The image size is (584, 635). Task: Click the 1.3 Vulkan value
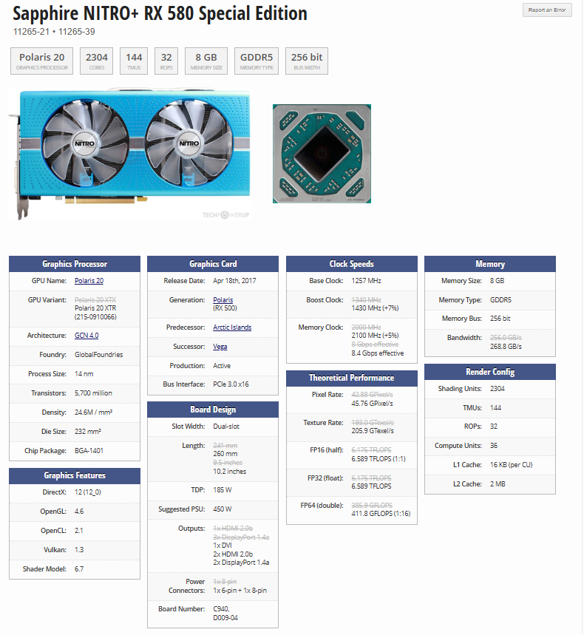[x=79, y=550]
